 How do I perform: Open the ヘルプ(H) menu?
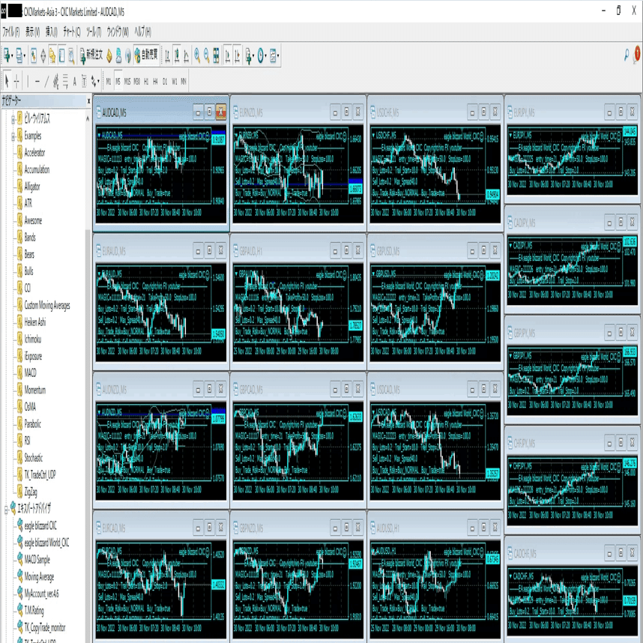tap(142, 31)
